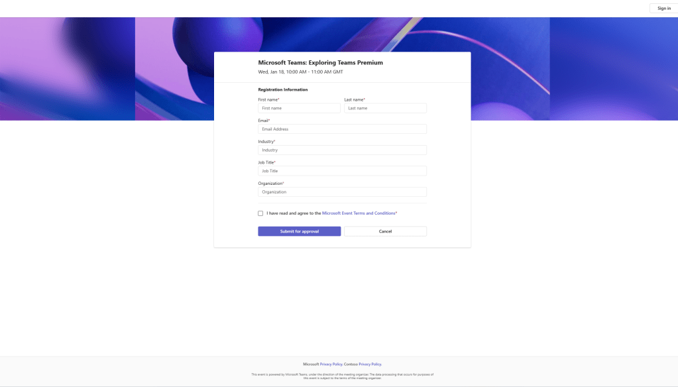678x387 pixels.
Task: Click the footer event disclaimer text
Action: (x=342, y=376)
